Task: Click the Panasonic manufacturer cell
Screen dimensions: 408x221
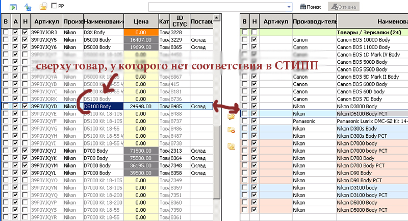Action: click(314, 121)
